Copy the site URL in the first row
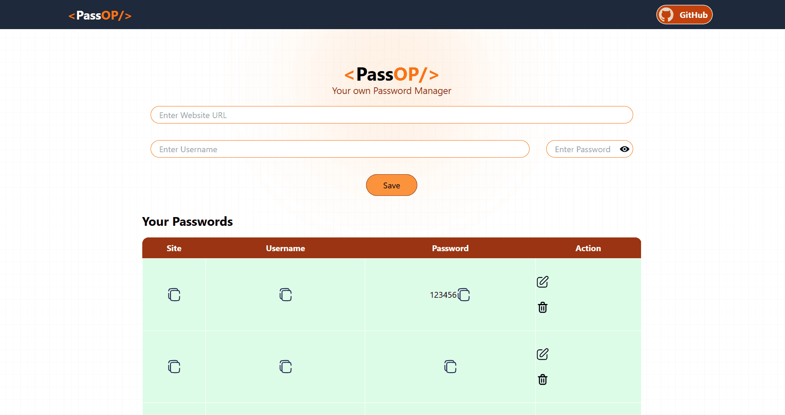Image resolution: width=785 pixels, height=415 pixels. coord(174,294)
